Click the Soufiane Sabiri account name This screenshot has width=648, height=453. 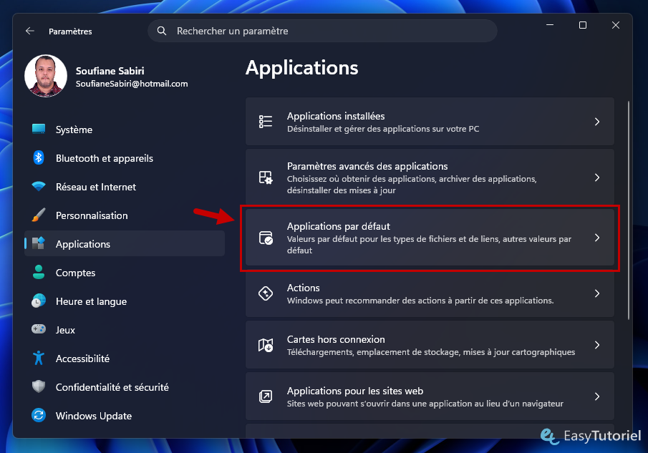tap(110, 71)
